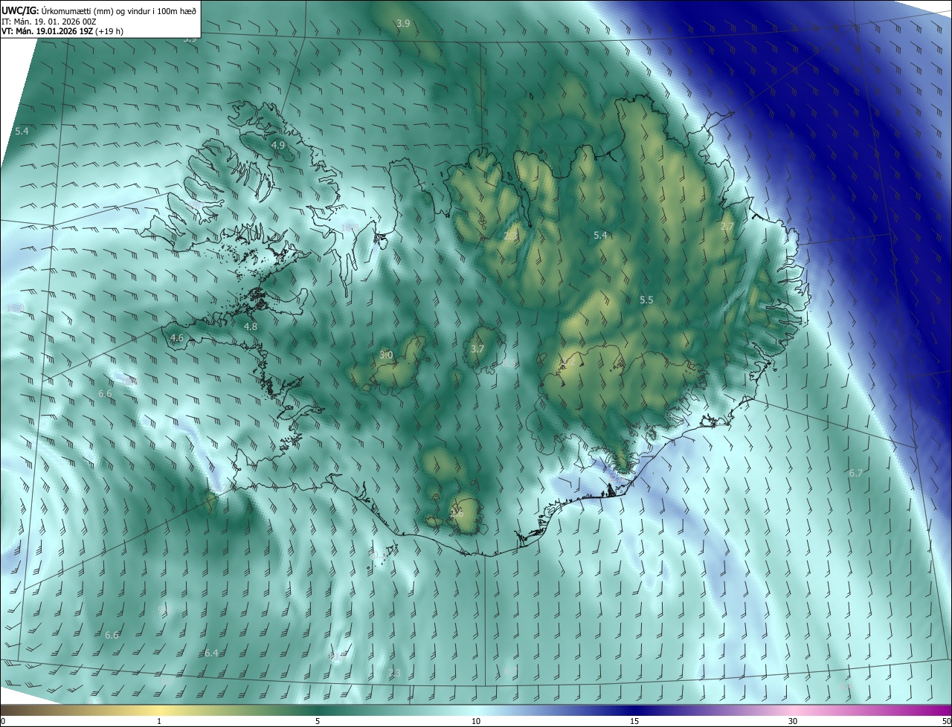Click the '30' tick on the color scale
952x727 pixels.
coord(793,721)
